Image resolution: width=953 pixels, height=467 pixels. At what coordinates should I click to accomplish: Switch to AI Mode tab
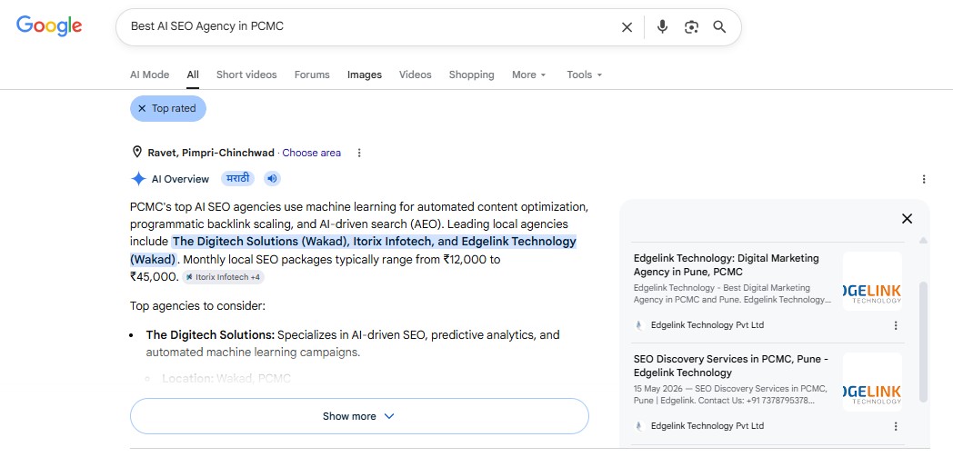(x=149, y=75)
